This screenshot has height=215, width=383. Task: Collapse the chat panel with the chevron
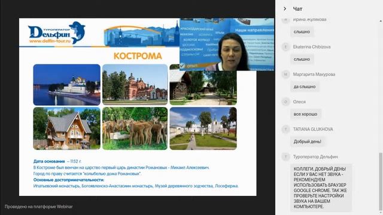click(285, 9)
